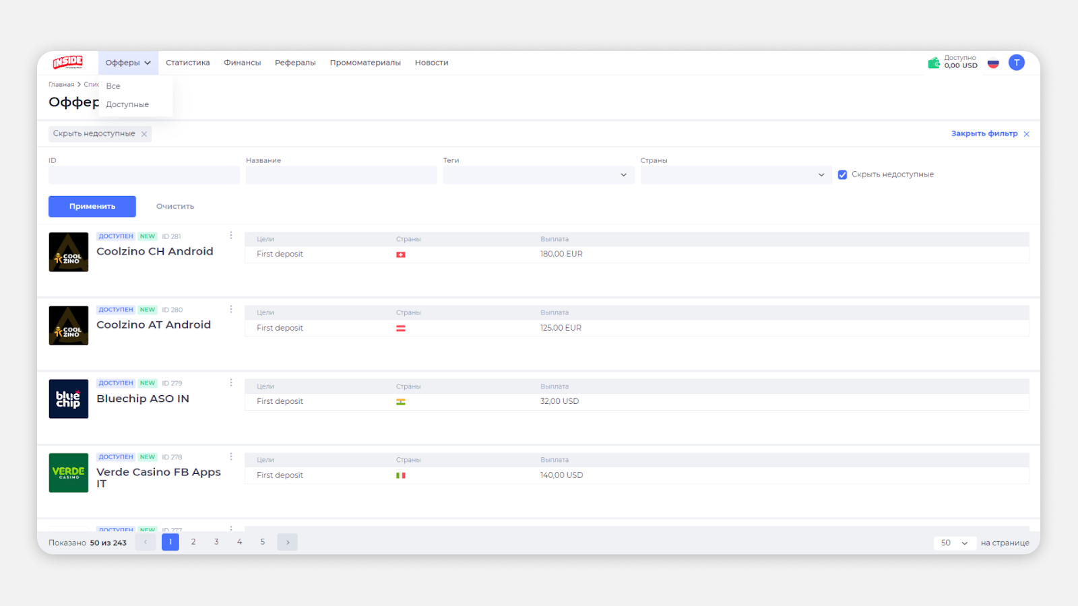The width and height of the screenshot is (1078, 606).
Task: Open the Coolzino CH Android offer title
Action: [155, 251]
